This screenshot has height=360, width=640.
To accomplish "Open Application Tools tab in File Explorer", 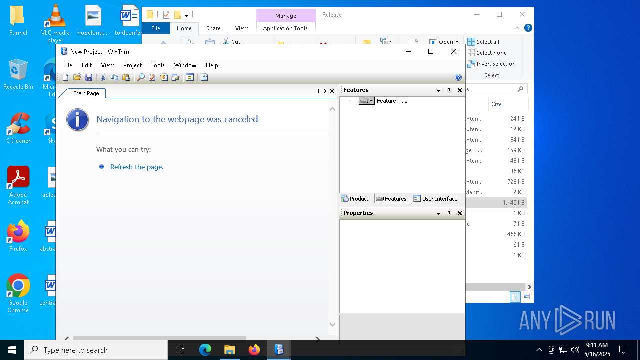I will 285,28.
